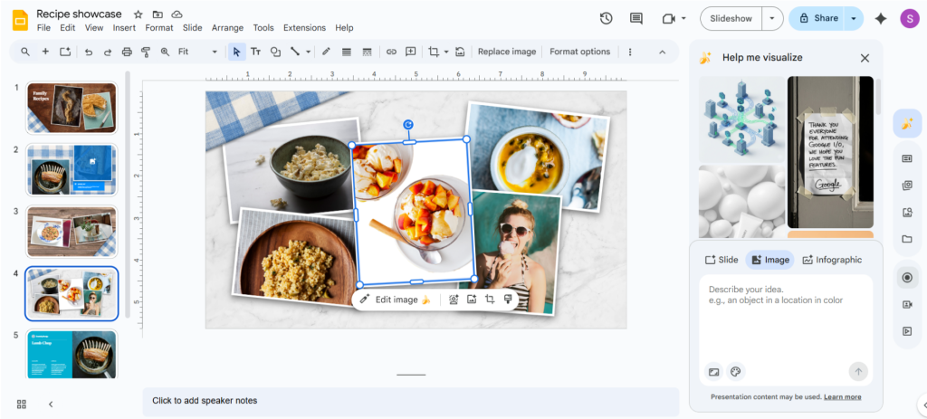Click the palette style icon in prompt box
927x419 pixels.
tap(735, 372)
